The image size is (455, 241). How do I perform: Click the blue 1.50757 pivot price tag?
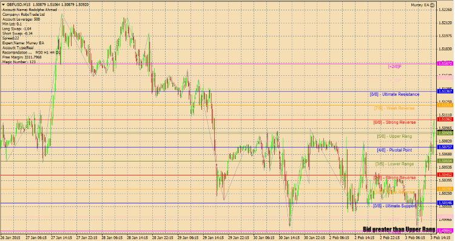click(x=445, y=148)
